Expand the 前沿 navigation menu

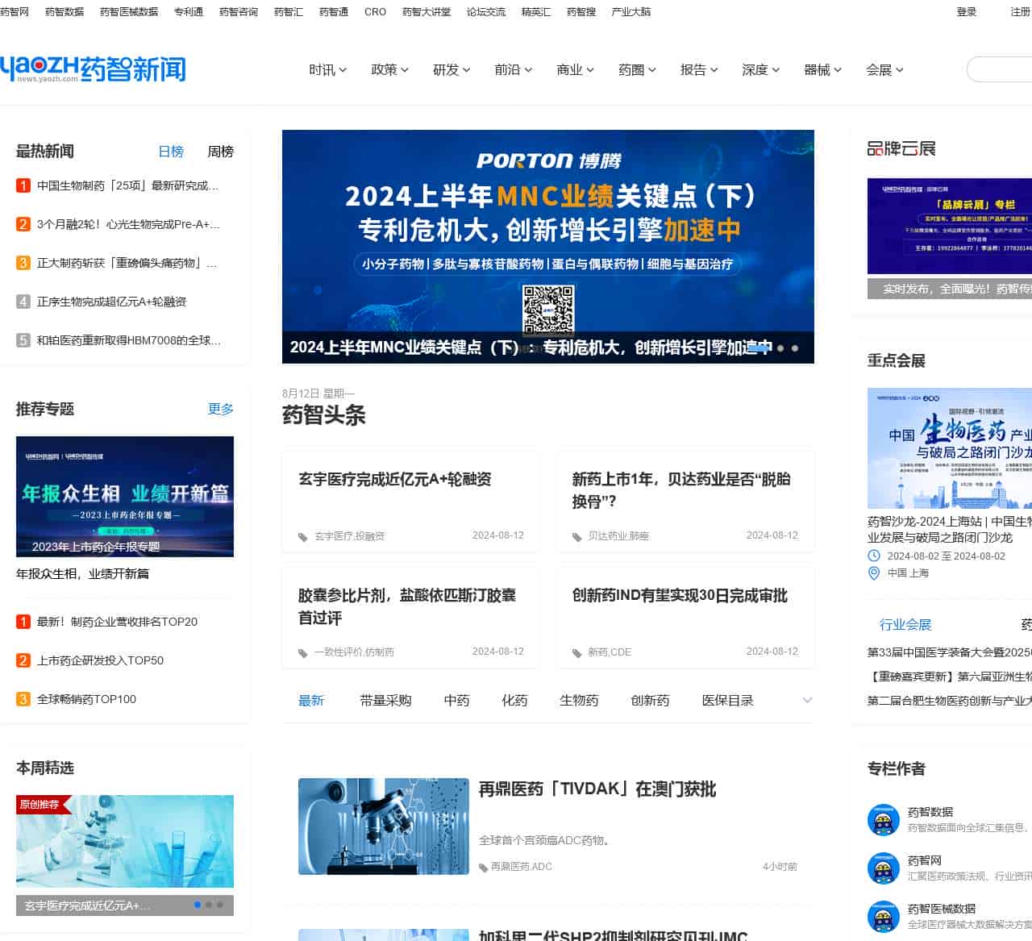click(514, 70)
